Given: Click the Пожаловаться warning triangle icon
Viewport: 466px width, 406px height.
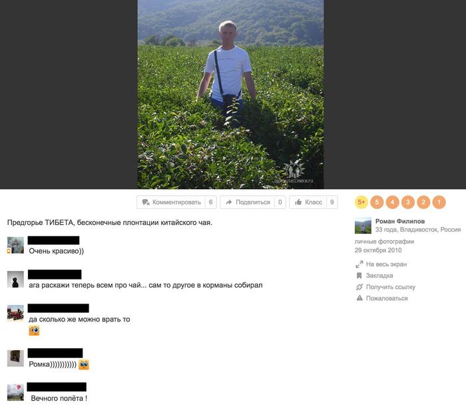Looking at the screenshot, I should tap(359, 298).
